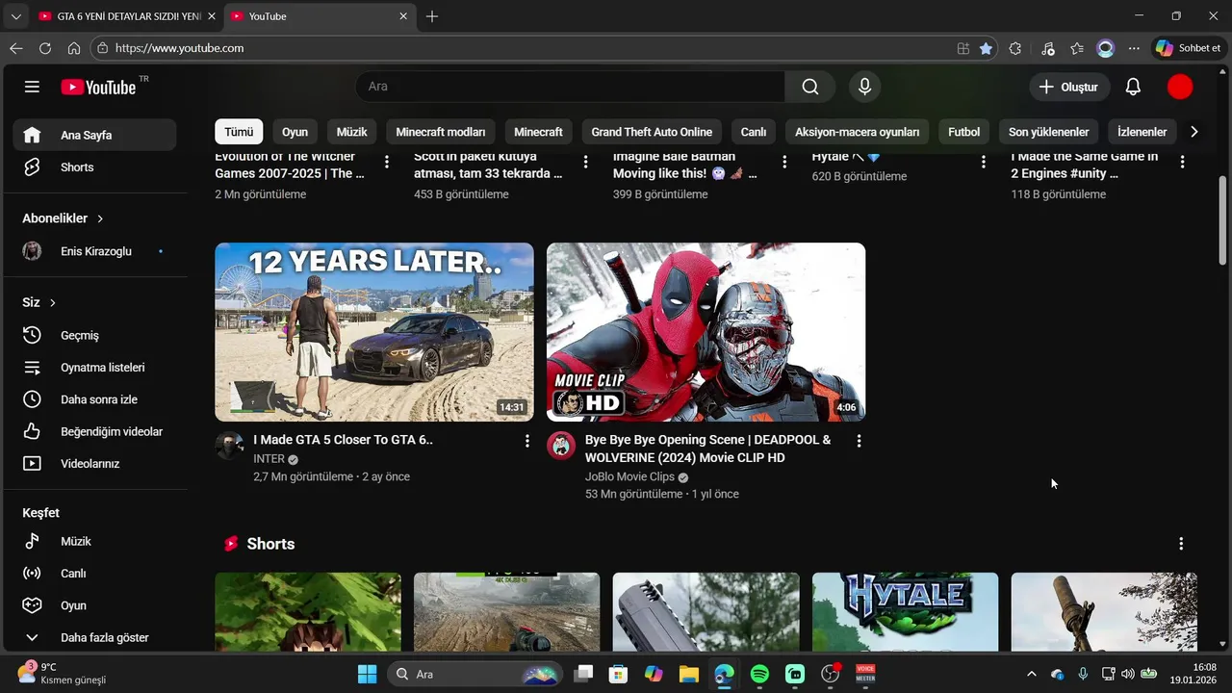Show hidden system tray icons

pyautogui.click(x=1032, y=674)
